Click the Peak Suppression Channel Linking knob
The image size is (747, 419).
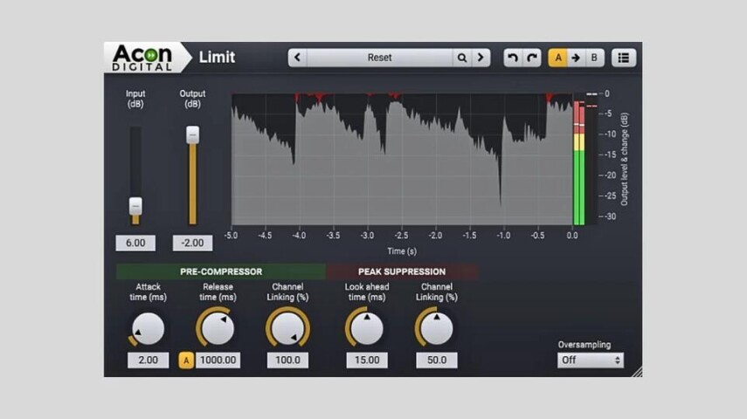click(x=436, y=329)
